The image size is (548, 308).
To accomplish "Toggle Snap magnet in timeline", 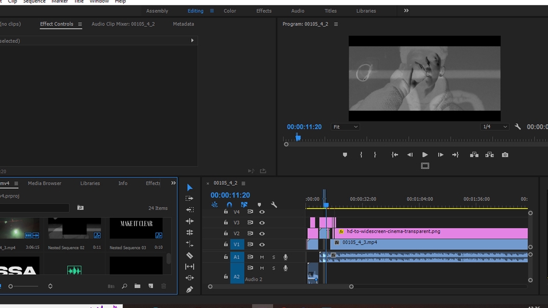I will (229, 205).
